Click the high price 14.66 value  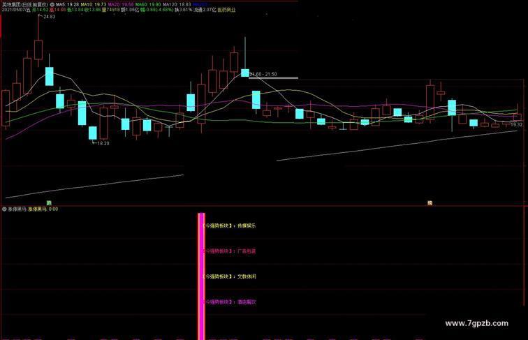(60, 10)
